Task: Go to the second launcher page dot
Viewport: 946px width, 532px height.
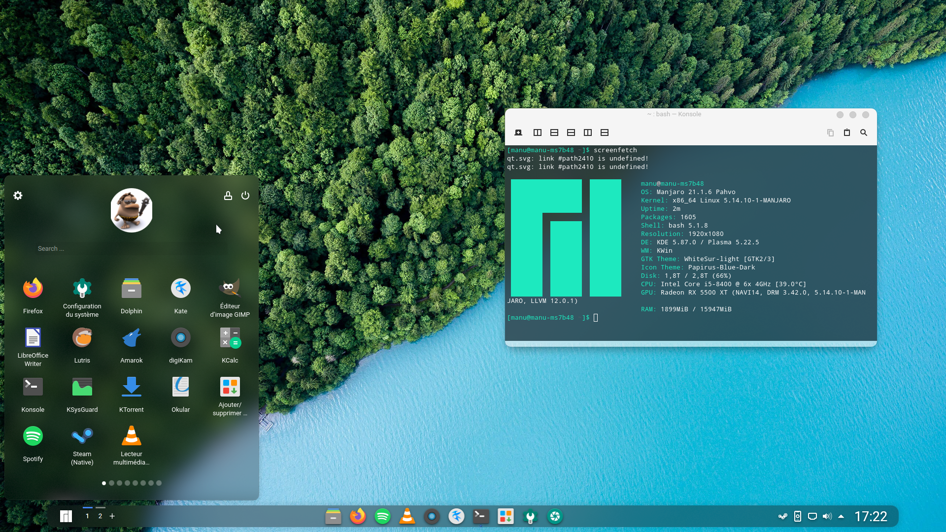Action: [112, 483]
